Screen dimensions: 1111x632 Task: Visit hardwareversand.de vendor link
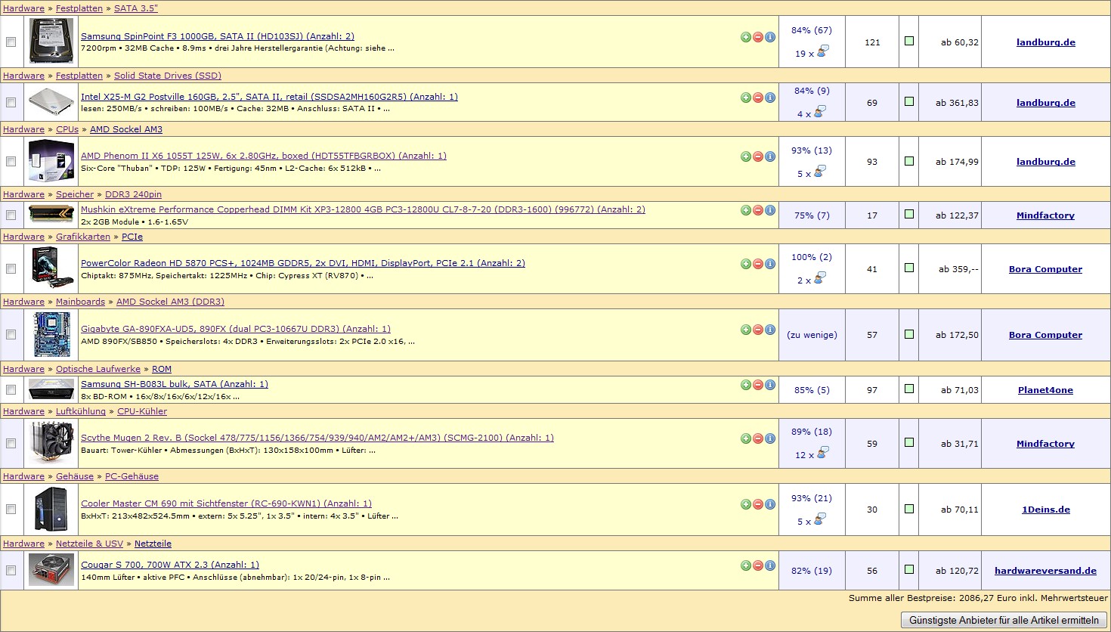[x=1045, y=571]
